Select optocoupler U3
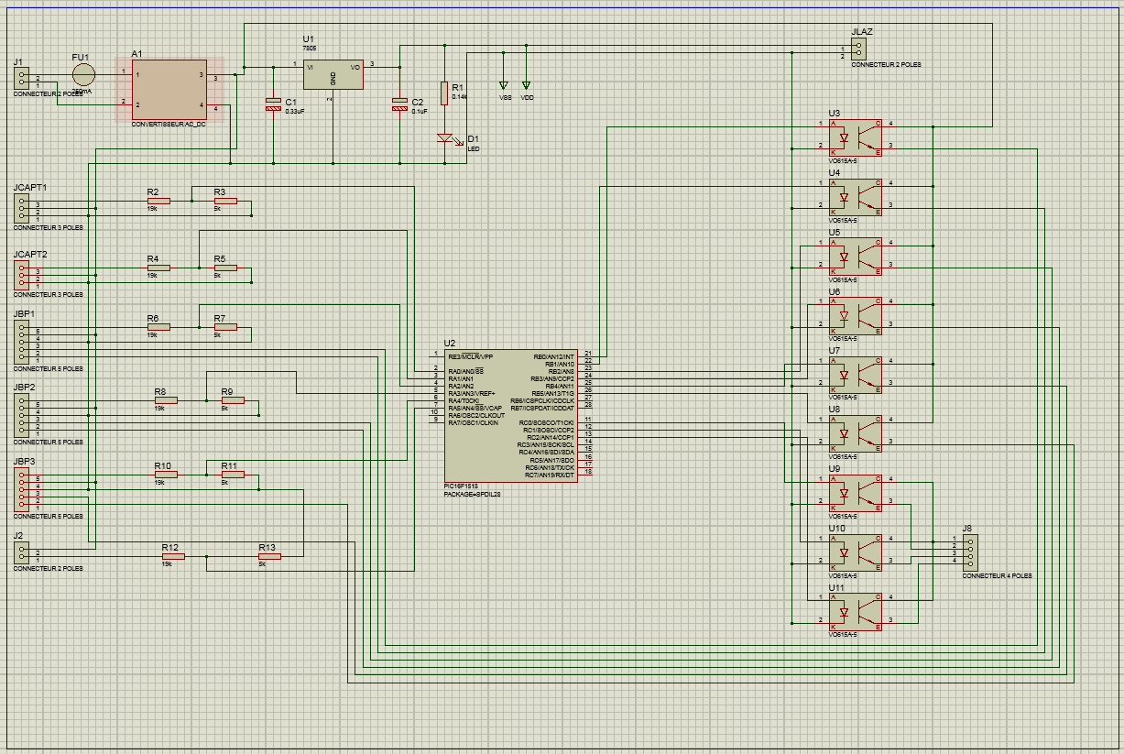 coord(856,137)
